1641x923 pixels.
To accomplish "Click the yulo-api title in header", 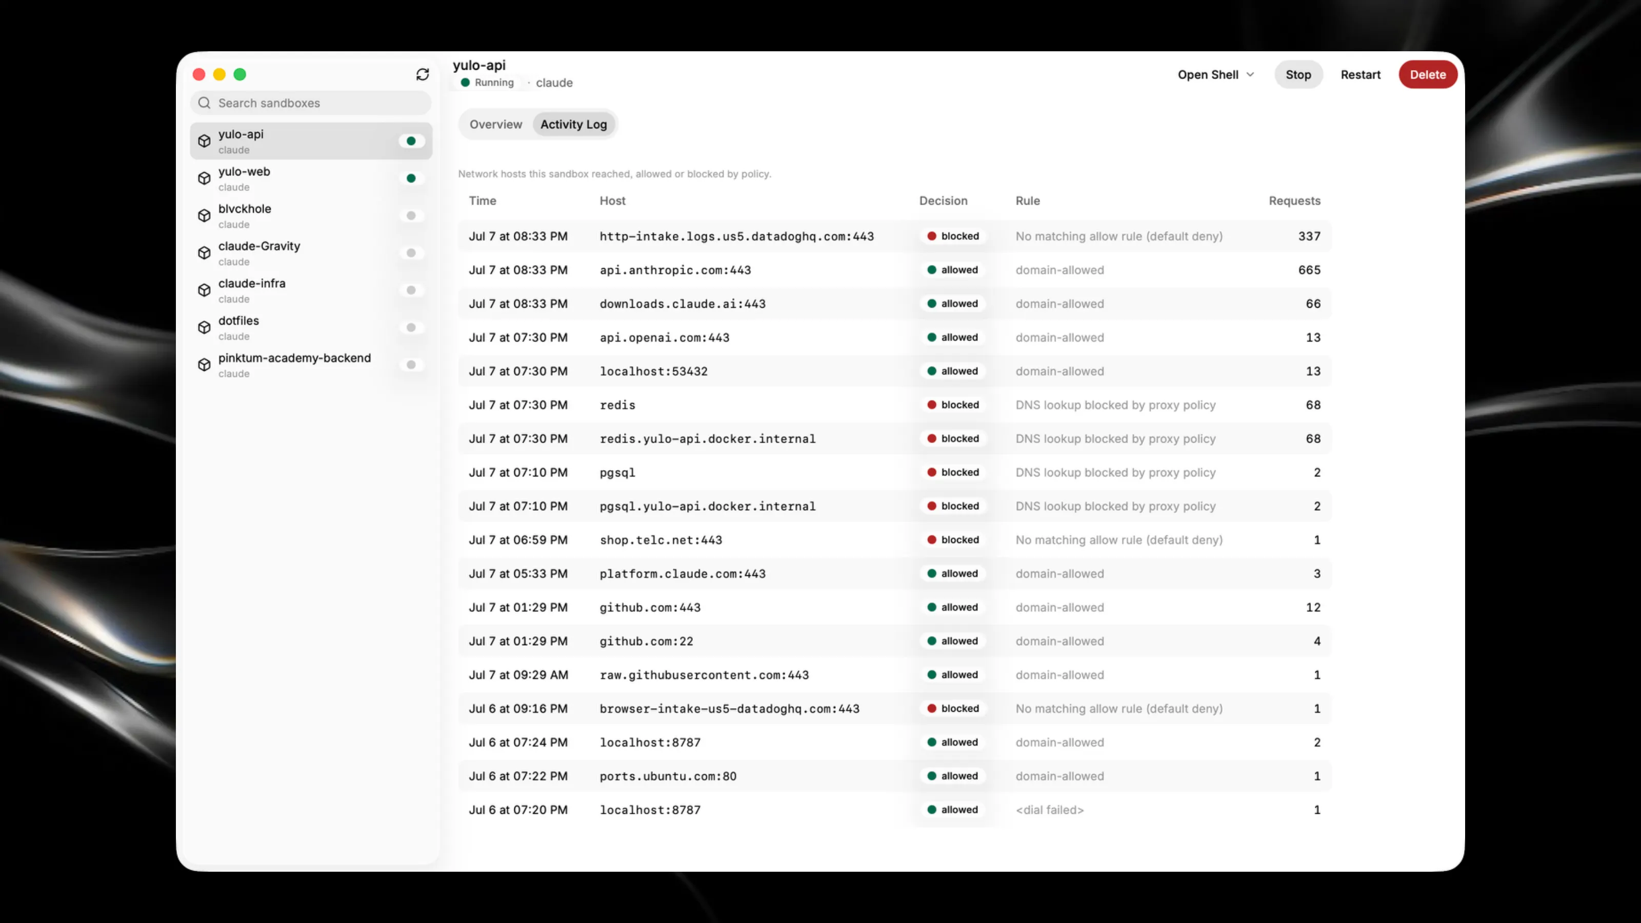I will [479, 65].
